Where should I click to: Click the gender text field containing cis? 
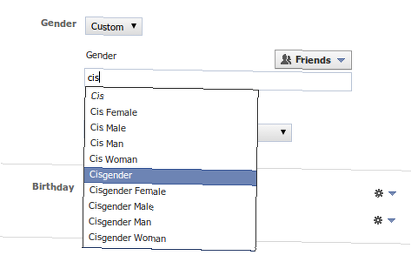coord(218,79)
